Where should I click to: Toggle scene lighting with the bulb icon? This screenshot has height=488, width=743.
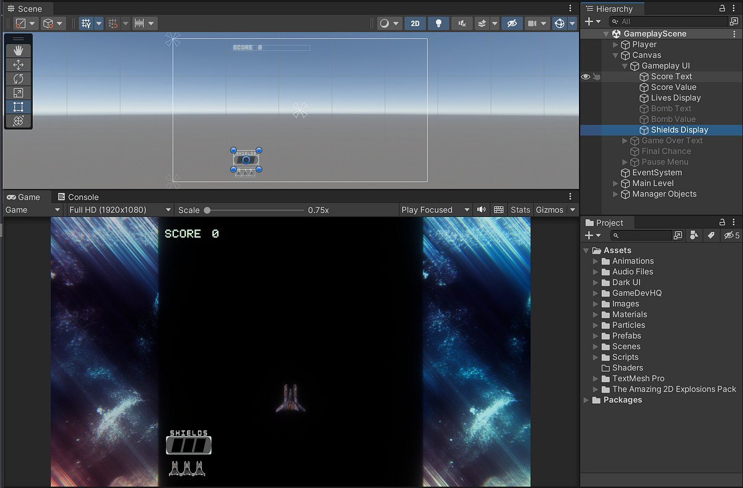438,23
